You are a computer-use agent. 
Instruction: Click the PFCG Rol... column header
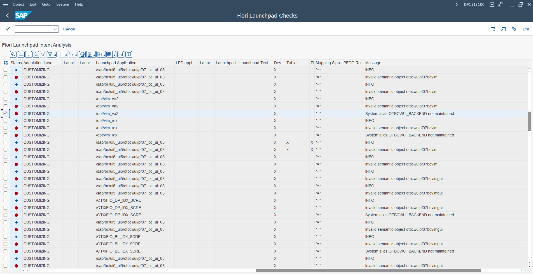(354, 63)
